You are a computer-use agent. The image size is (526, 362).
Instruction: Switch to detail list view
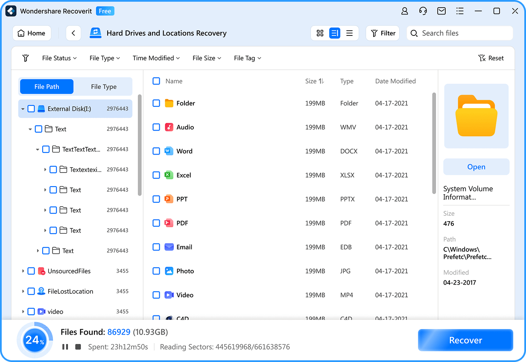click(335, 33)
